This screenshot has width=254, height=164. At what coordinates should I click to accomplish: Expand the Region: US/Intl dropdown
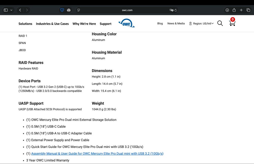point(203,24)
